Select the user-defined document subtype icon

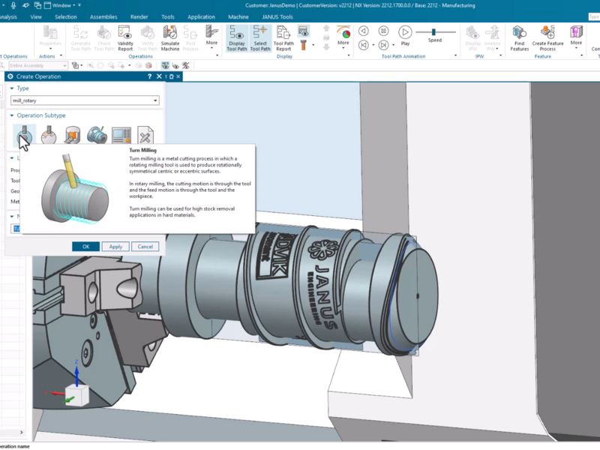[145, 135]
